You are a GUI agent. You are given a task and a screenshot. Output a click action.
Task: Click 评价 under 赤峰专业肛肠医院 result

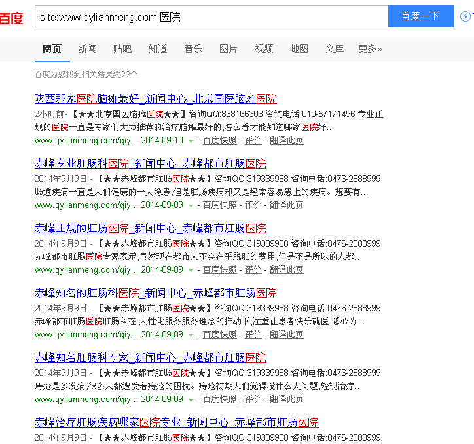(x=253, y=205)
